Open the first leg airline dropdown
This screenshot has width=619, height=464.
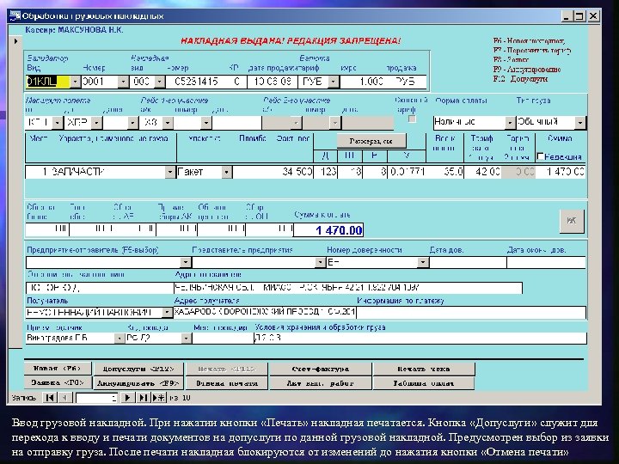(168, 123)
